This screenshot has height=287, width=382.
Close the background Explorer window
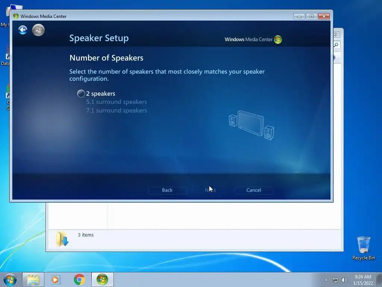pyautogui.click(x=335, y=35)
